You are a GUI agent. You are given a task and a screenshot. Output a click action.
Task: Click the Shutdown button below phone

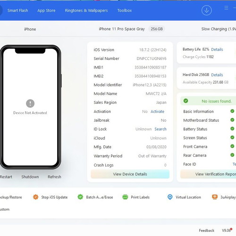click(x=30, y=177)
